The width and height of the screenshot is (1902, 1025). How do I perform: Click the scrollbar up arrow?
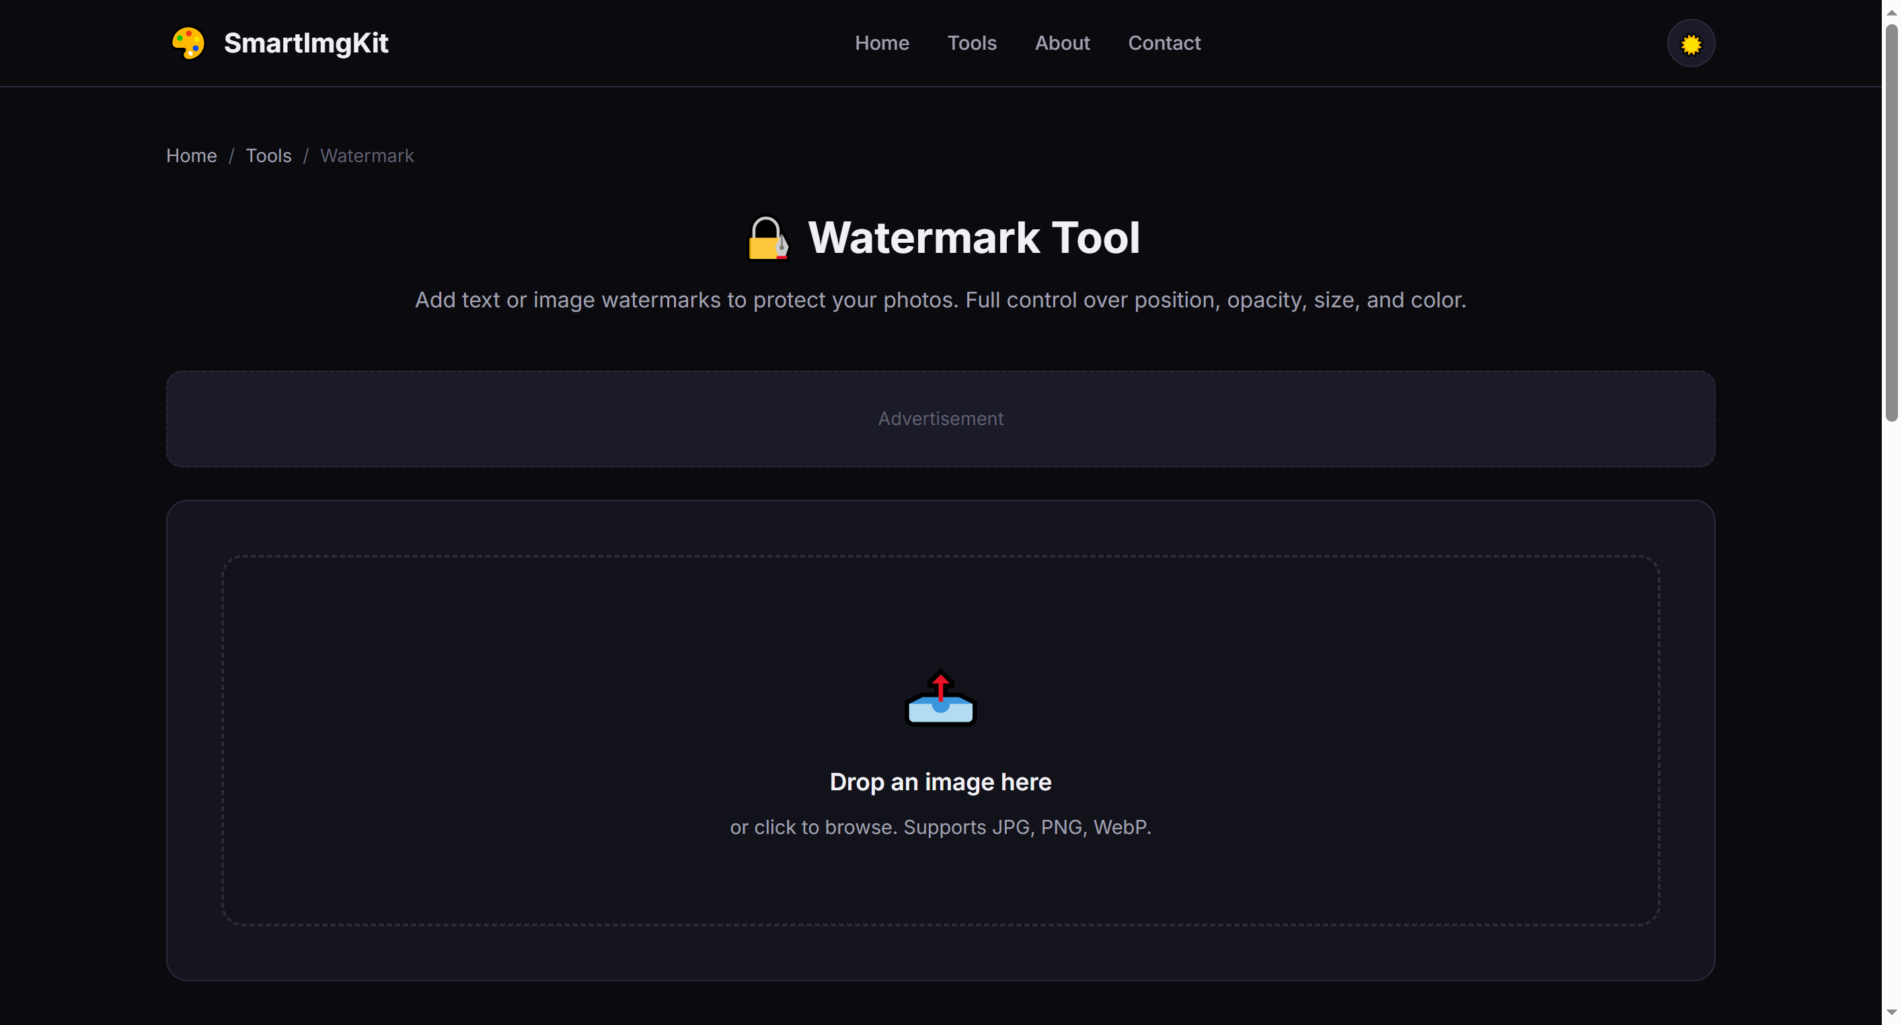[1892, 12]
